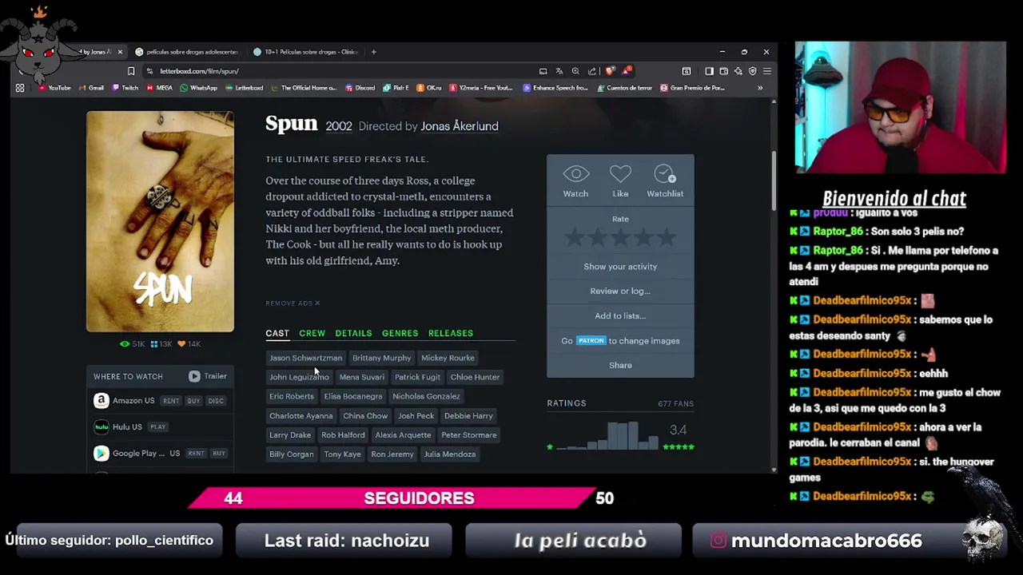Expand the bookmarks overflow chevron

coord(760,88)
